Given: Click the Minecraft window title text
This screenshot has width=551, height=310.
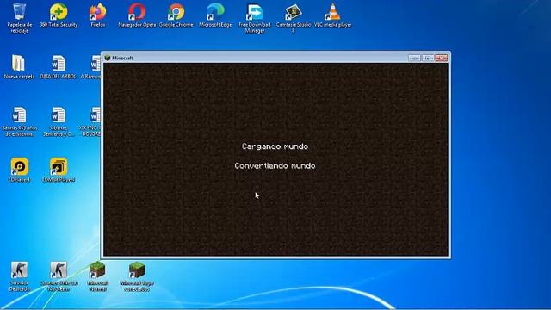Looking at the screenshot, I should point(122,58).
